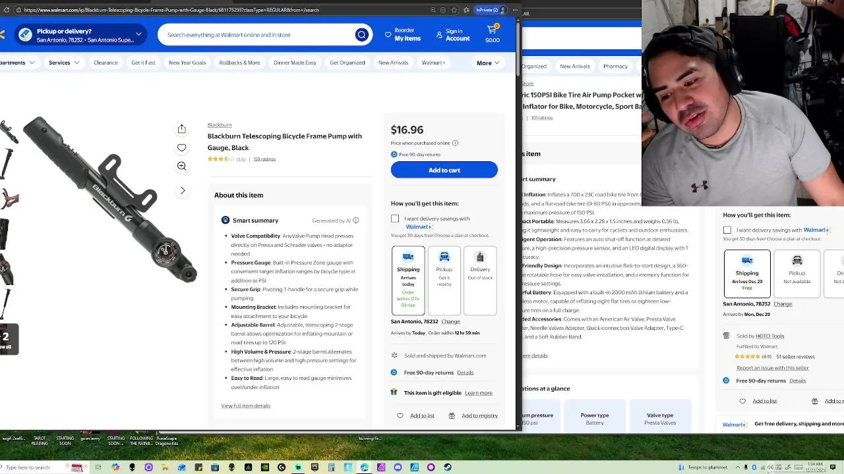Show next product image arrow
The height and width of the screenshot is (474, 844).
[183, 190]
